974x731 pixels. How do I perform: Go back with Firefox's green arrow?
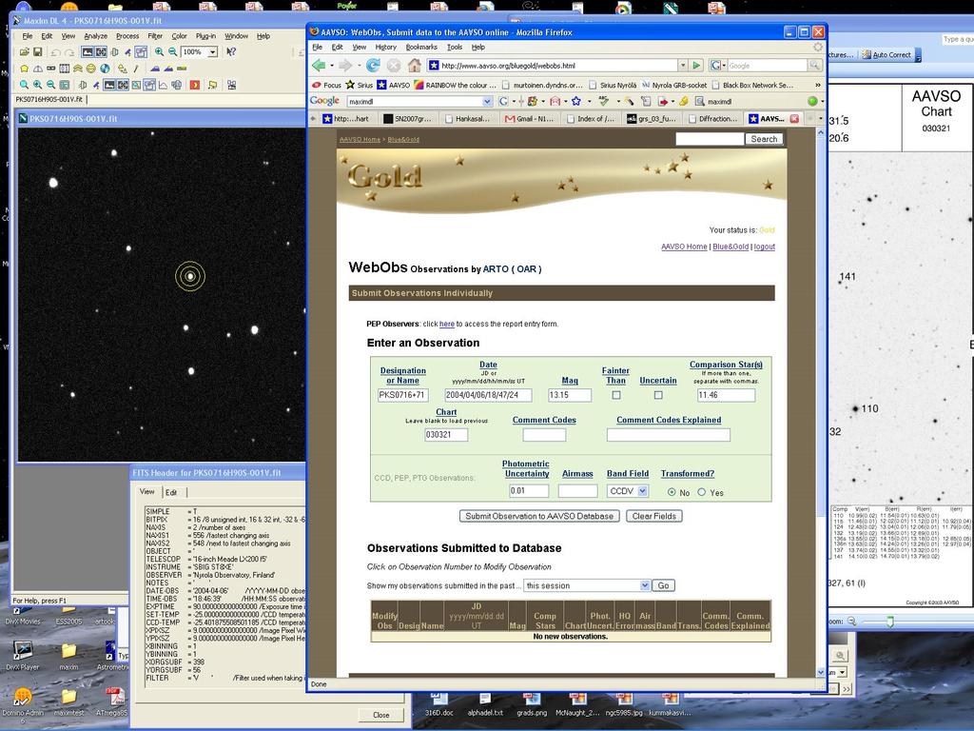319,66
